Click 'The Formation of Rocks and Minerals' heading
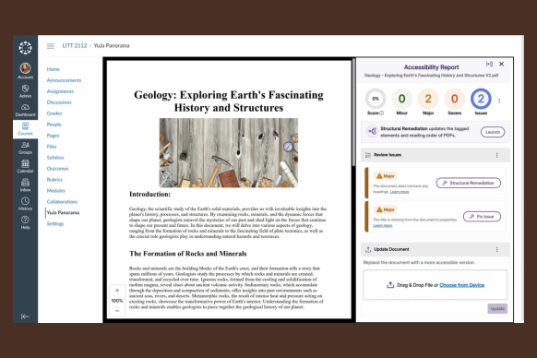This screenshot has height=358, width=537. [x=188, y=254]
